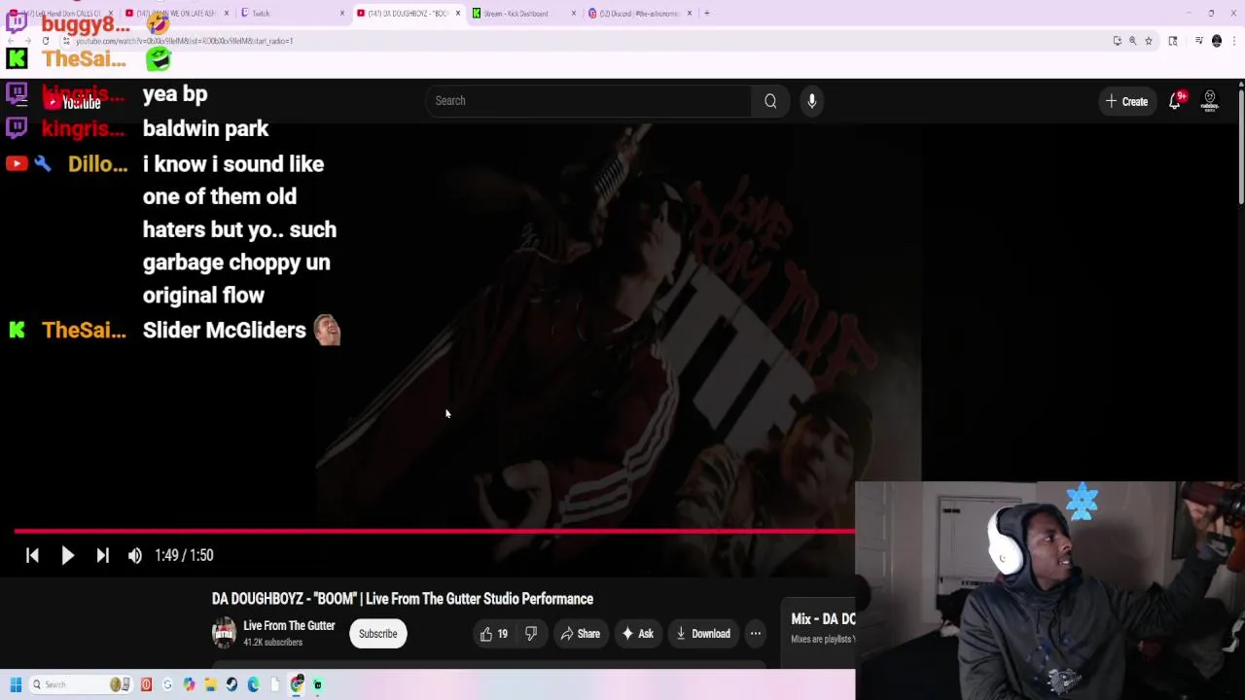Subscribe to Live From The Gutter

pos(377,634)
